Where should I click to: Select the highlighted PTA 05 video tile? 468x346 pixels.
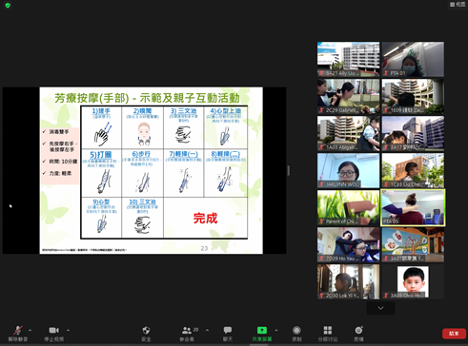coord(413,208)
